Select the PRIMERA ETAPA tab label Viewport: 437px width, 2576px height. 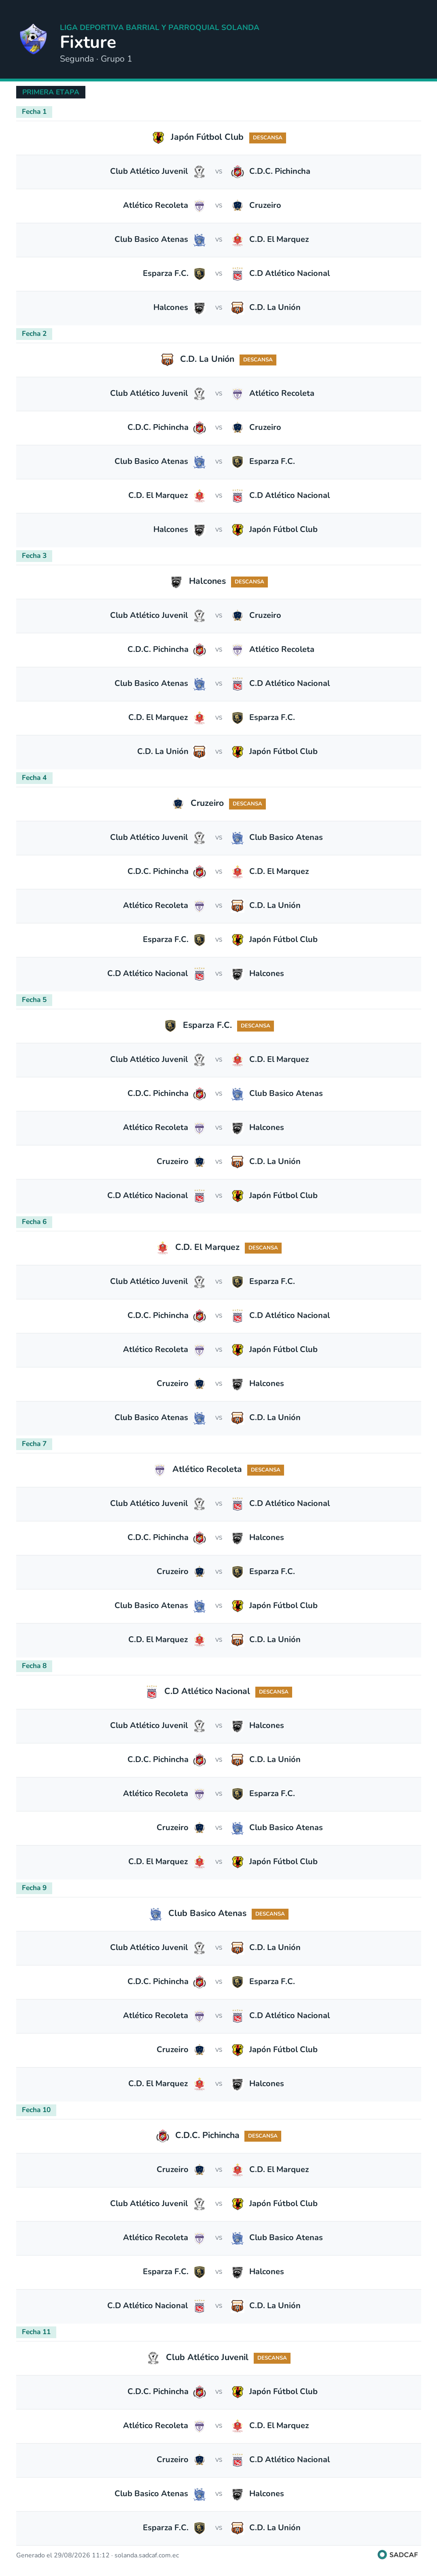coord(51,92)
